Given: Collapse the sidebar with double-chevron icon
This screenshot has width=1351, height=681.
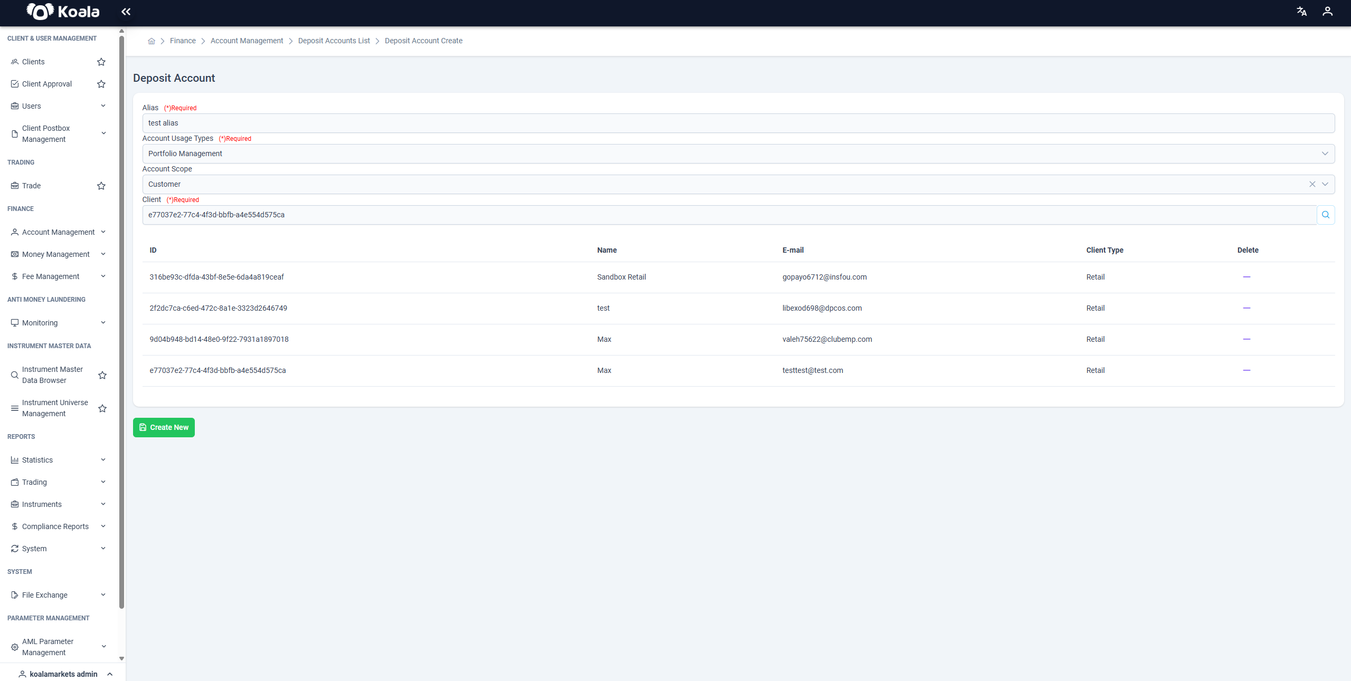Looking at the screenshot, I should tap(126, 12).
